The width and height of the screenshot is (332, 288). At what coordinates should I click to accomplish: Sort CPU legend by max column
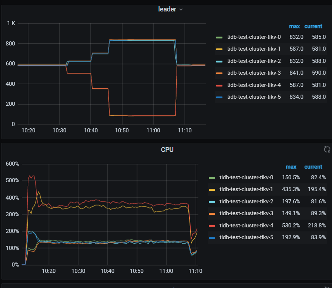click(x=291, y=167)
